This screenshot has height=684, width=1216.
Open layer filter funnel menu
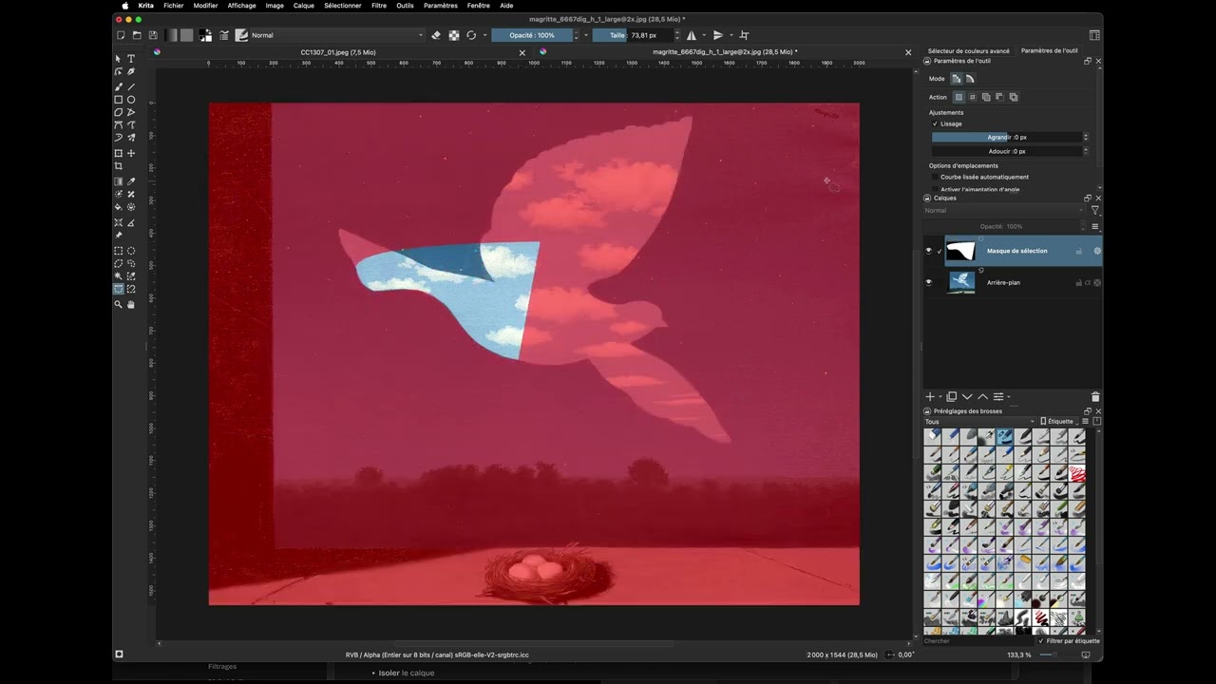pyautogui.click(x=1094, y=211)
